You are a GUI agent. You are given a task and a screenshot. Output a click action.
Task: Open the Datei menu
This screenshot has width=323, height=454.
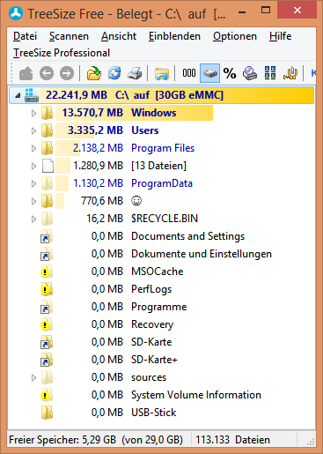point(25,36)
